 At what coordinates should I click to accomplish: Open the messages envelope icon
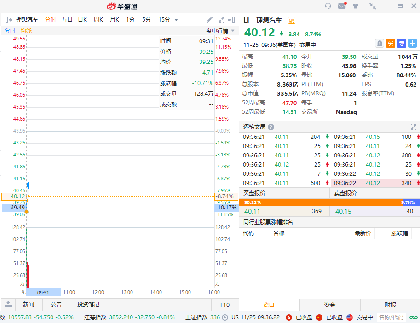pos(342,6)
